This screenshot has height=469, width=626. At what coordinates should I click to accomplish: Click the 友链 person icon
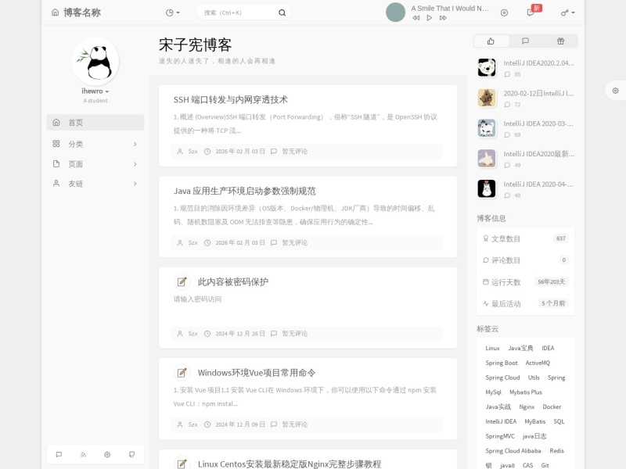tap(56, 183)
